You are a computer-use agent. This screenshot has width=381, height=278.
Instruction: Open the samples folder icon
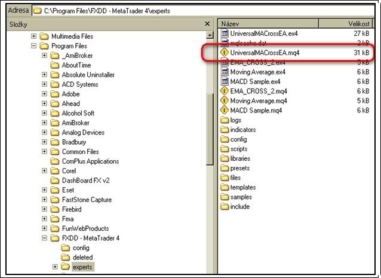[225, 197]
